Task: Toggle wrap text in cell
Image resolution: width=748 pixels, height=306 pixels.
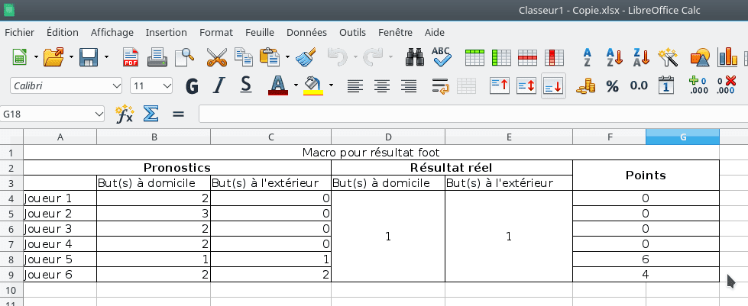Action: (439, 85)
